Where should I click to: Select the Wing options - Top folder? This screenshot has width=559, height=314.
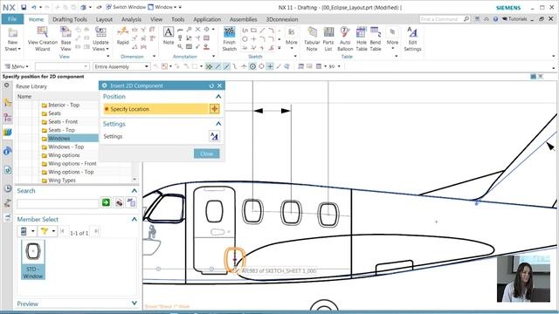(71, 172)
